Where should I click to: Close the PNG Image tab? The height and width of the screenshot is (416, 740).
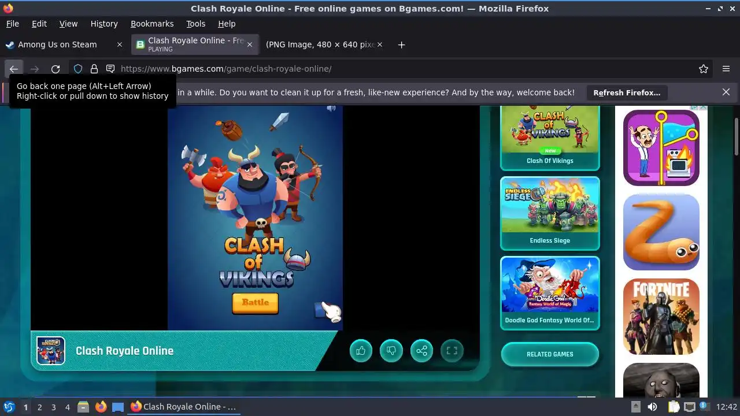pyautogui.click(x=380, y=44)
